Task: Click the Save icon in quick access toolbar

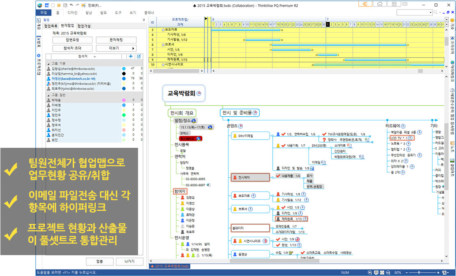Action: [x=65, y=5]
